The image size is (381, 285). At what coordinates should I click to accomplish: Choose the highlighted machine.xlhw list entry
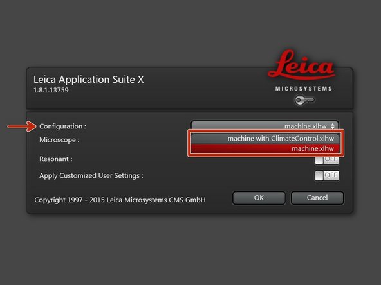click(x=265, y=148)
